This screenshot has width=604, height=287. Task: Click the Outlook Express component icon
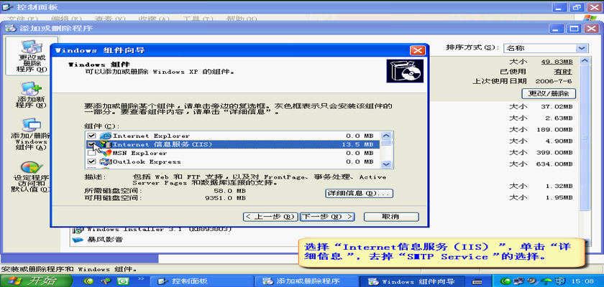click(106, 161)
